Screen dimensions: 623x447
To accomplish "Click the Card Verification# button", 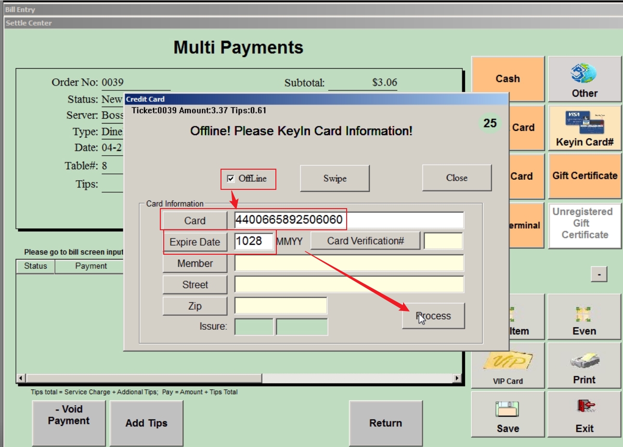I will pyautogui.click(x=365, y=241).
